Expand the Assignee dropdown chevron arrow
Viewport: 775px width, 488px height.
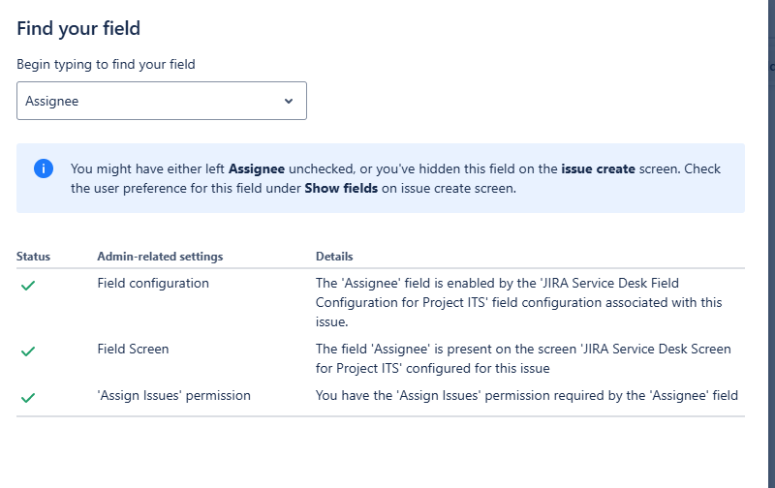(x=289, y=102)
